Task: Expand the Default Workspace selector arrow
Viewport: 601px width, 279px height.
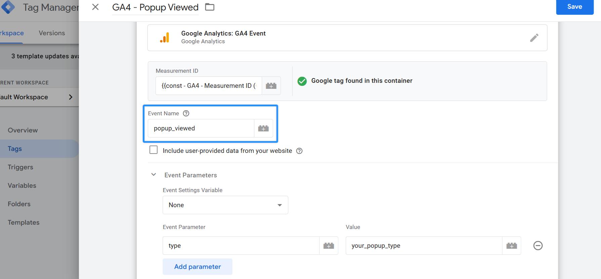Action: [71, 97]
